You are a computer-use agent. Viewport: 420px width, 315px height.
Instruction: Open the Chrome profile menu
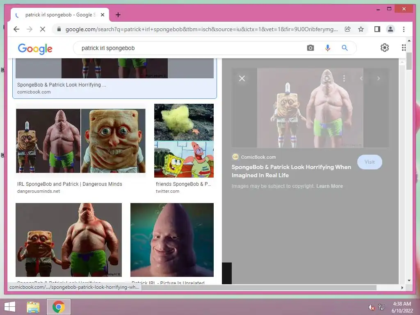coord(390,29)
